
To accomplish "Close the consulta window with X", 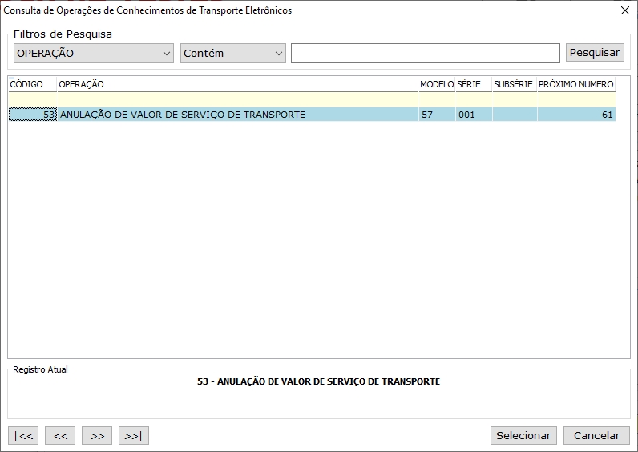I will [x=625, y=11].
